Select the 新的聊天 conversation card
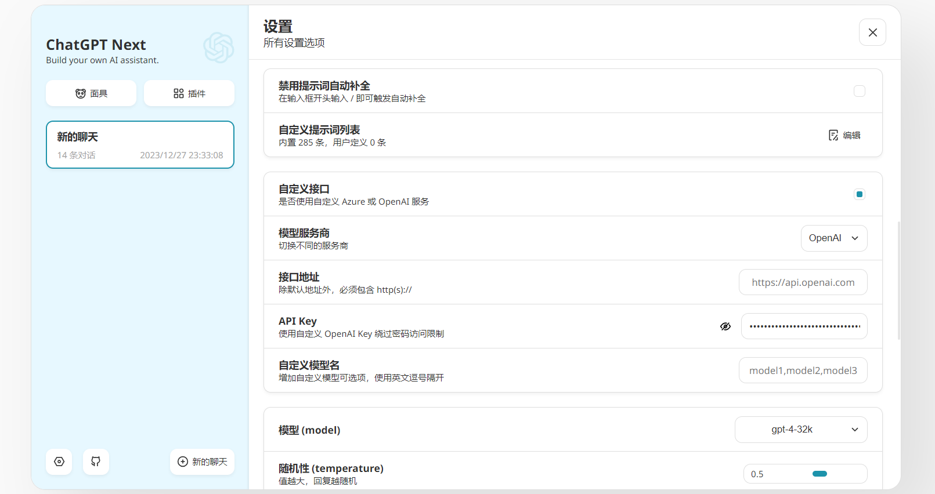The width and height of the screenshot is (935, 494). (140, 145)
